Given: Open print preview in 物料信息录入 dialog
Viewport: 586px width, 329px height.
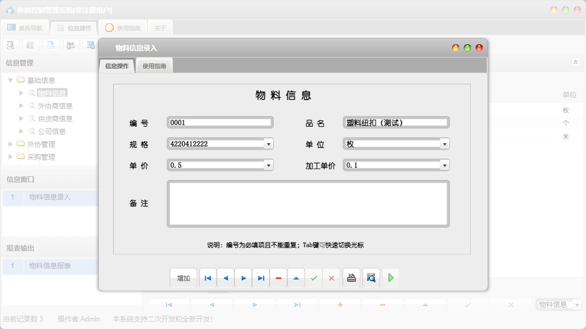Looking at the screenshot, I should point(371,277).
